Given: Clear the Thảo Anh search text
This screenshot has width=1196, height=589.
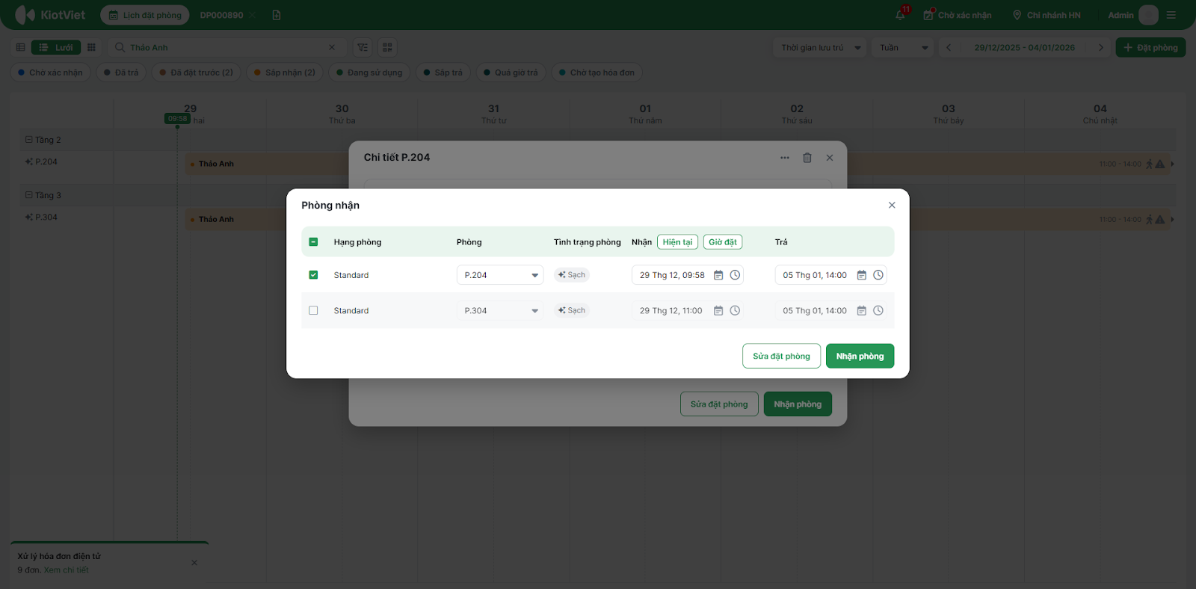Looking at the screenshot, I should 332,47.
